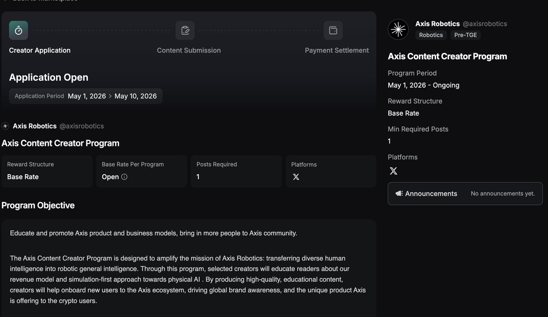
Task: Click the main Axis Content Creator Program heading
Action: 60,143
